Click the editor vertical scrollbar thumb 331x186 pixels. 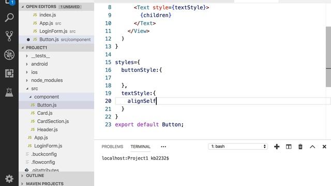[328, 56]
